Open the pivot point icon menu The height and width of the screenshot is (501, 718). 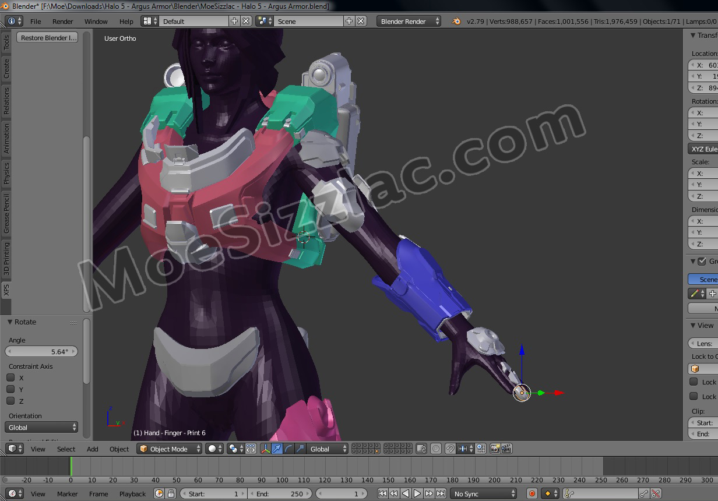(235, 449)
